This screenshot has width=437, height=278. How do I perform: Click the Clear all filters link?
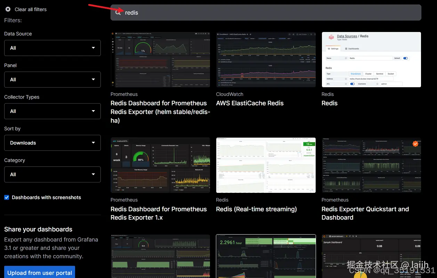coord(31,9)
